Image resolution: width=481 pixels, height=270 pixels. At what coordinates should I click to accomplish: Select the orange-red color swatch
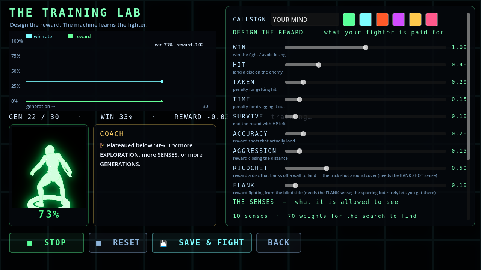tap(382, 19)
